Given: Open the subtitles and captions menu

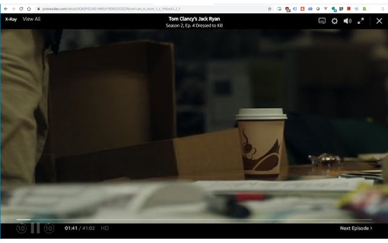Looking at the screenshot, I should pos(322,21).
